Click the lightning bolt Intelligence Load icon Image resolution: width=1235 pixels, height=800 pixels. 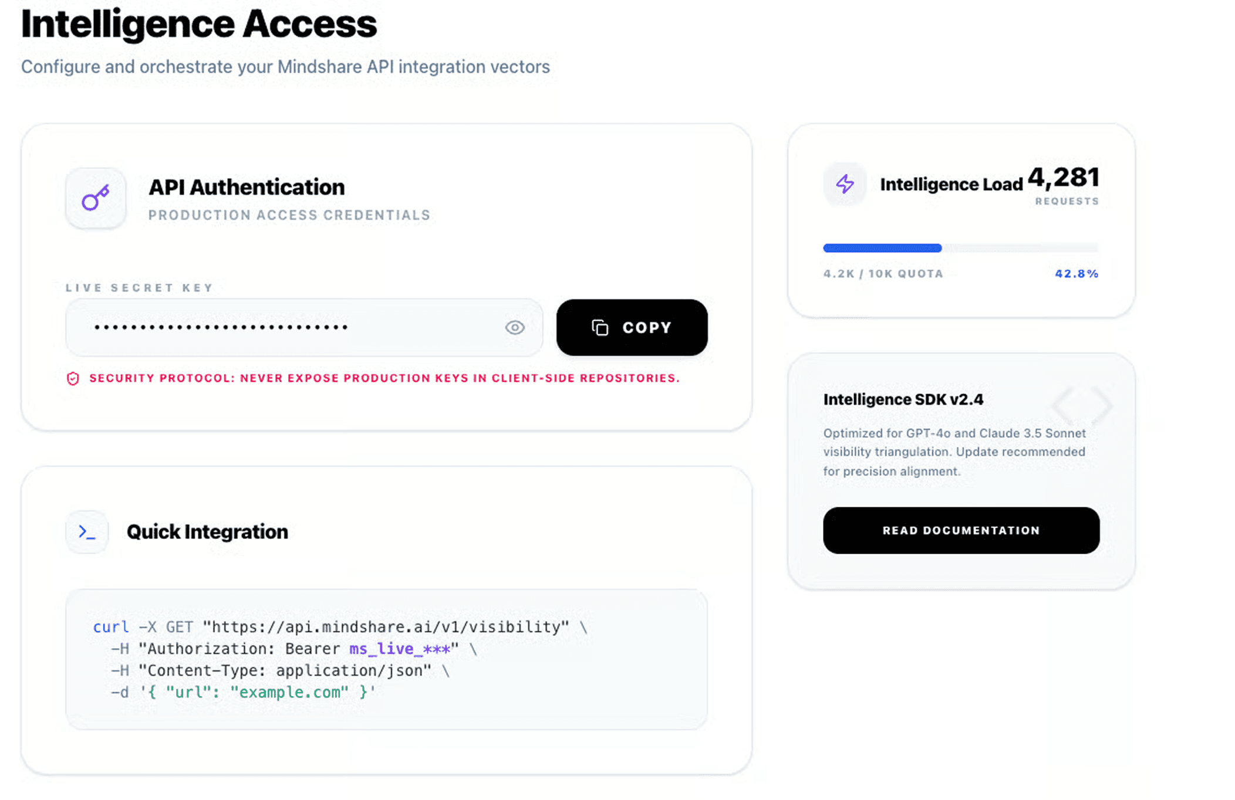[x=845, y=184]
